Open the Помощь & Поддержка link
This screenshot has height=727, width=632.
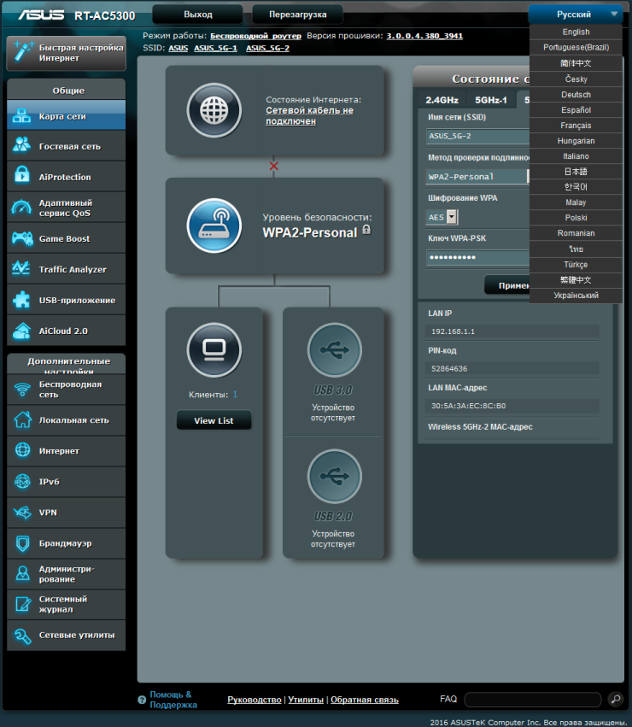point(173,700)
